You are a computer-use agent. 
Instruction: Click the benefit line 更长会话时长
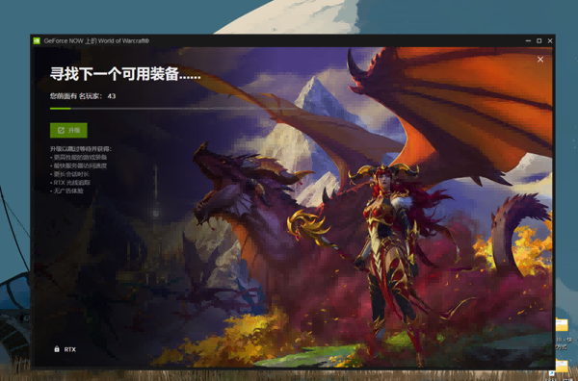click(69, 174)
